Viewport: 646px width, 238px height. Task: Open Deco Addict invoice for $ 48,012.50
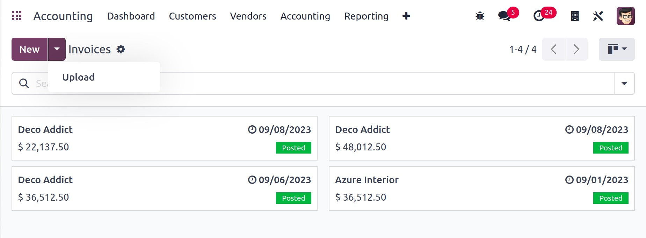[481, 138]
